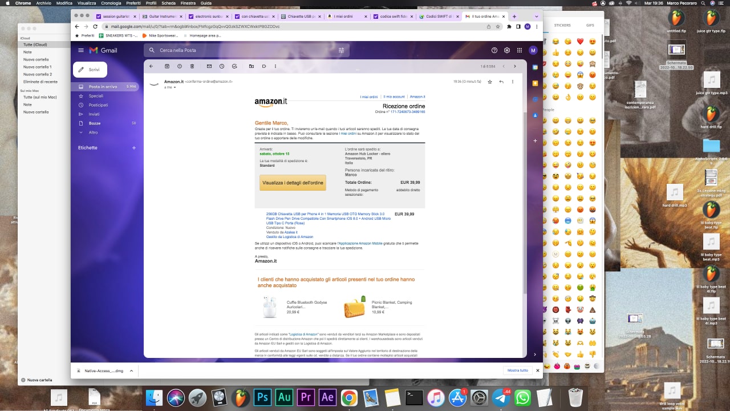Bookmark this page with star in address bar
Viewport: 730px width, 411px height.
click(x=498, y=26)
